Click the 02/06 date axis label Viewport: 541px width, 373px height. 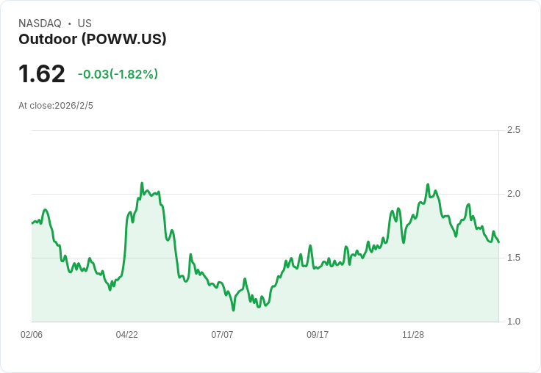pyautogui.click(x=32, y=334)
